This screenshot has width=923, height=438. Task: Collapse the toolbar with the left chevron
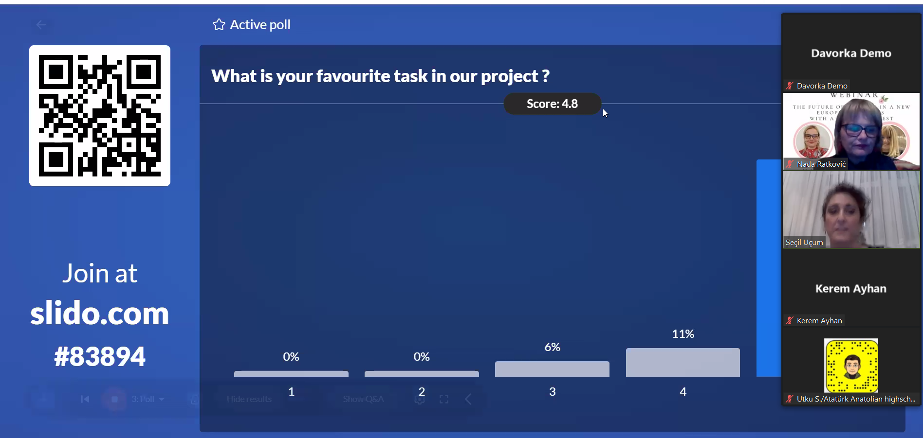[x=468, y=399]
